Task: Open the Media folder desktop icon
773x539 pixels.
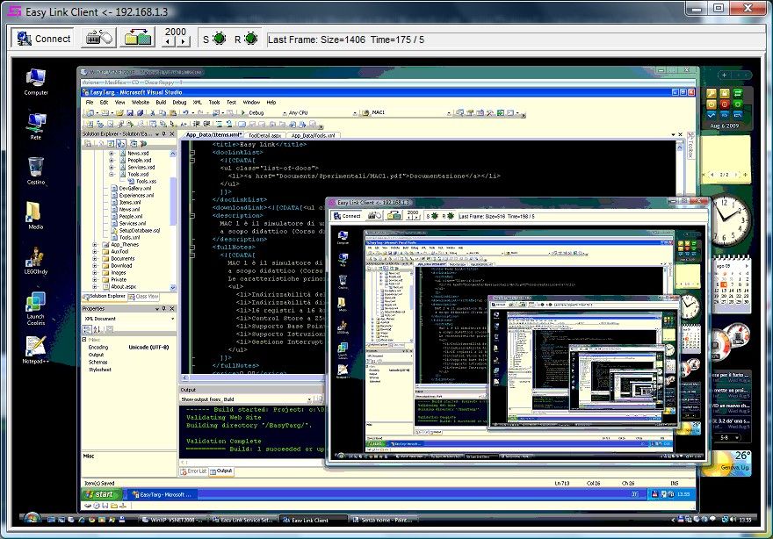Action: point(35,216)
